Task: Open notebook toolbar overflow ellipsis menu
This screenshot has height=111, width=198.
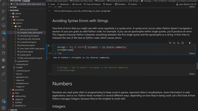Action: 140,4
